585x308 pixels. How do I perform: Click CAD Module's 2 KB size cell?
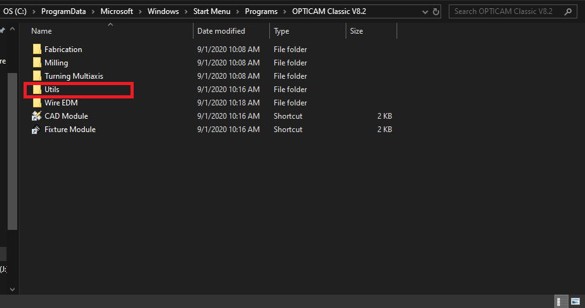click(x=384, y=116)
